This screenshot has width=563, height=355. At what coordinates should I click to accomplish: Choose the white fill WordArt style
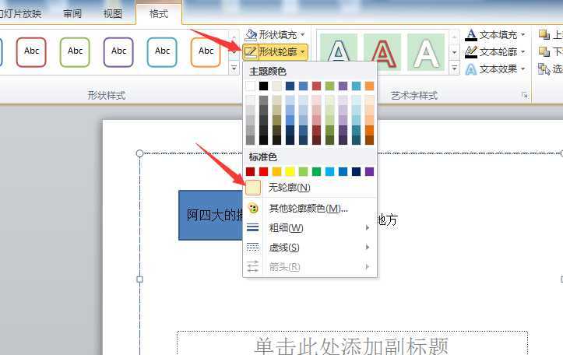(x=426, y=52)
